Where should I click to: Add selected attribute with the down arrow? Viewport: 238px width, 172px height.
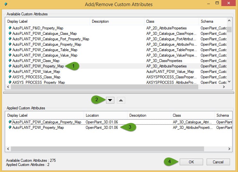coord(110,100)
